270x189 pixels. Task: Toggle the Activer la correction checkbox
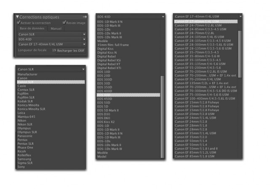coord(19,23)
